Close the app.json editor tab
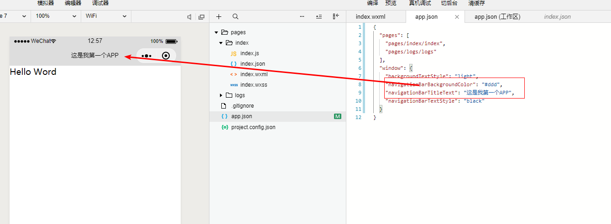The image size is (611, 224). coord(457,17)
